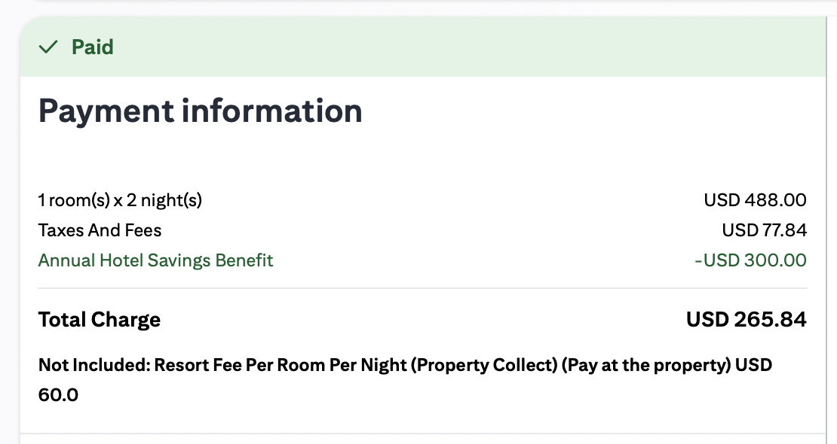Click the "Total Charge" label
This screenshot has width=837, height=444.
[x=100, y=320]
